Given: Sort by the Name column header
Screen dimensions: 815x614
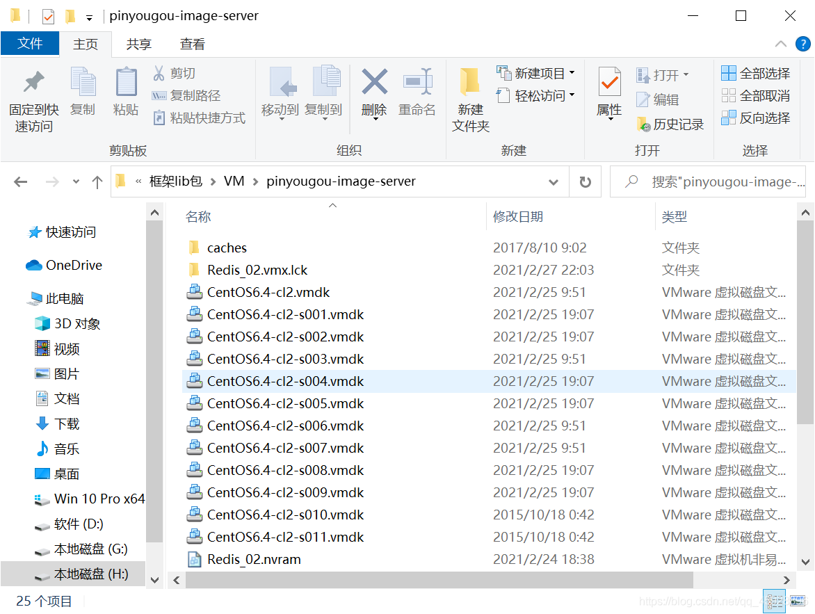Looking at the screenshot, I should click(x=198, y=217).
